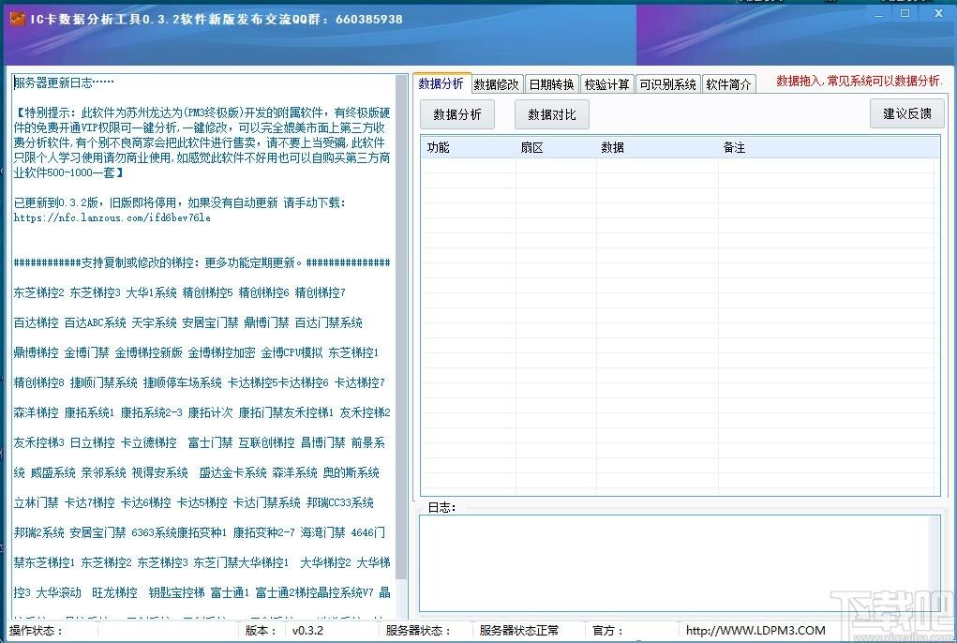
Task: Click the 数据分析 button
Action: coord(457,114)
